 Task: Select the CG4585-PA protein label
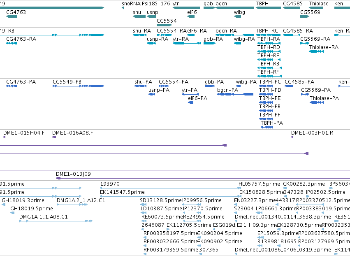(x=299, y=82)
